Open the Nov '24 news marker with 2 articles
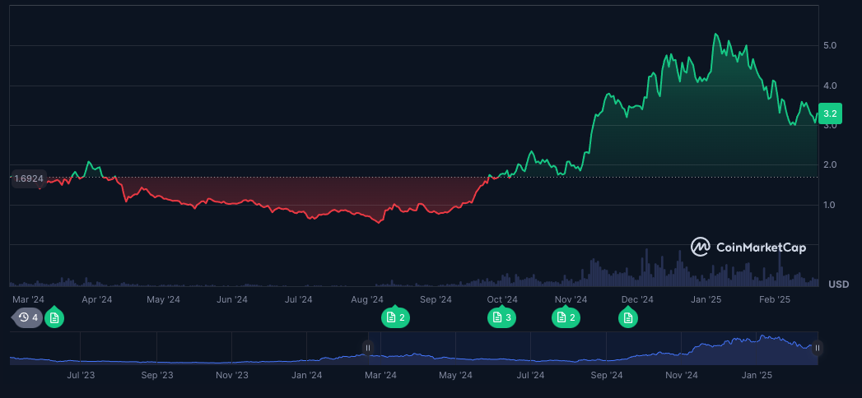The height and width of the screenshot is (398, 862). 566,317
